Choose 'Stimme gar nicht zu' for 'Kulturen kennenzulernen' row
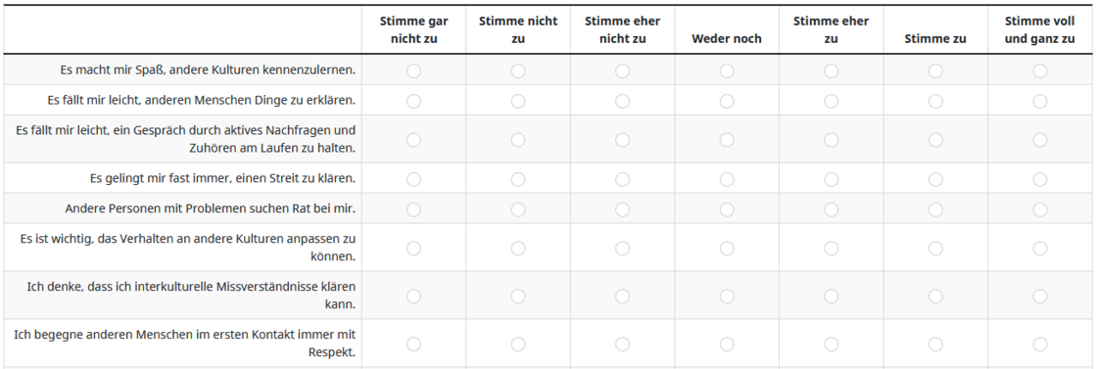 (413, 70)
